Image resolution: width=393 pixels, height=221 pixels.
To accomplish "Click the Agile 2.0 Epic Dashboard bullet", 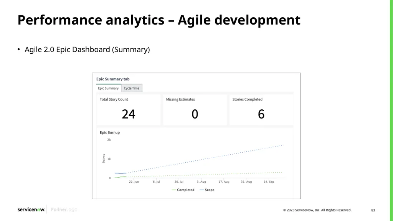I will [87, 49].
